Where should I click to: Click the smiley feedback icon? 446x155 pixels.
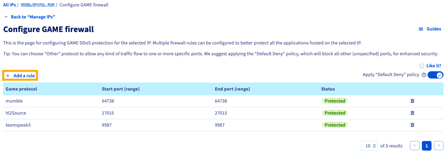(422, 66)
